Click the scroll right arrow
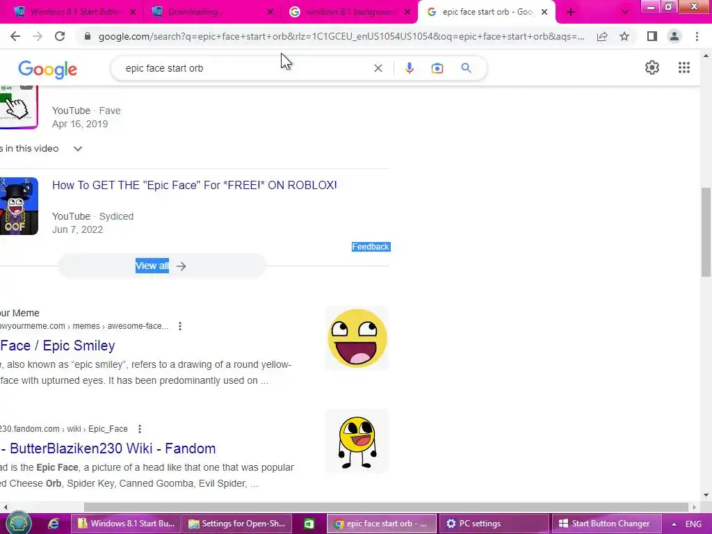Viewport: 712px width, 534px height. pyautogui.click(x=695, y=507)
